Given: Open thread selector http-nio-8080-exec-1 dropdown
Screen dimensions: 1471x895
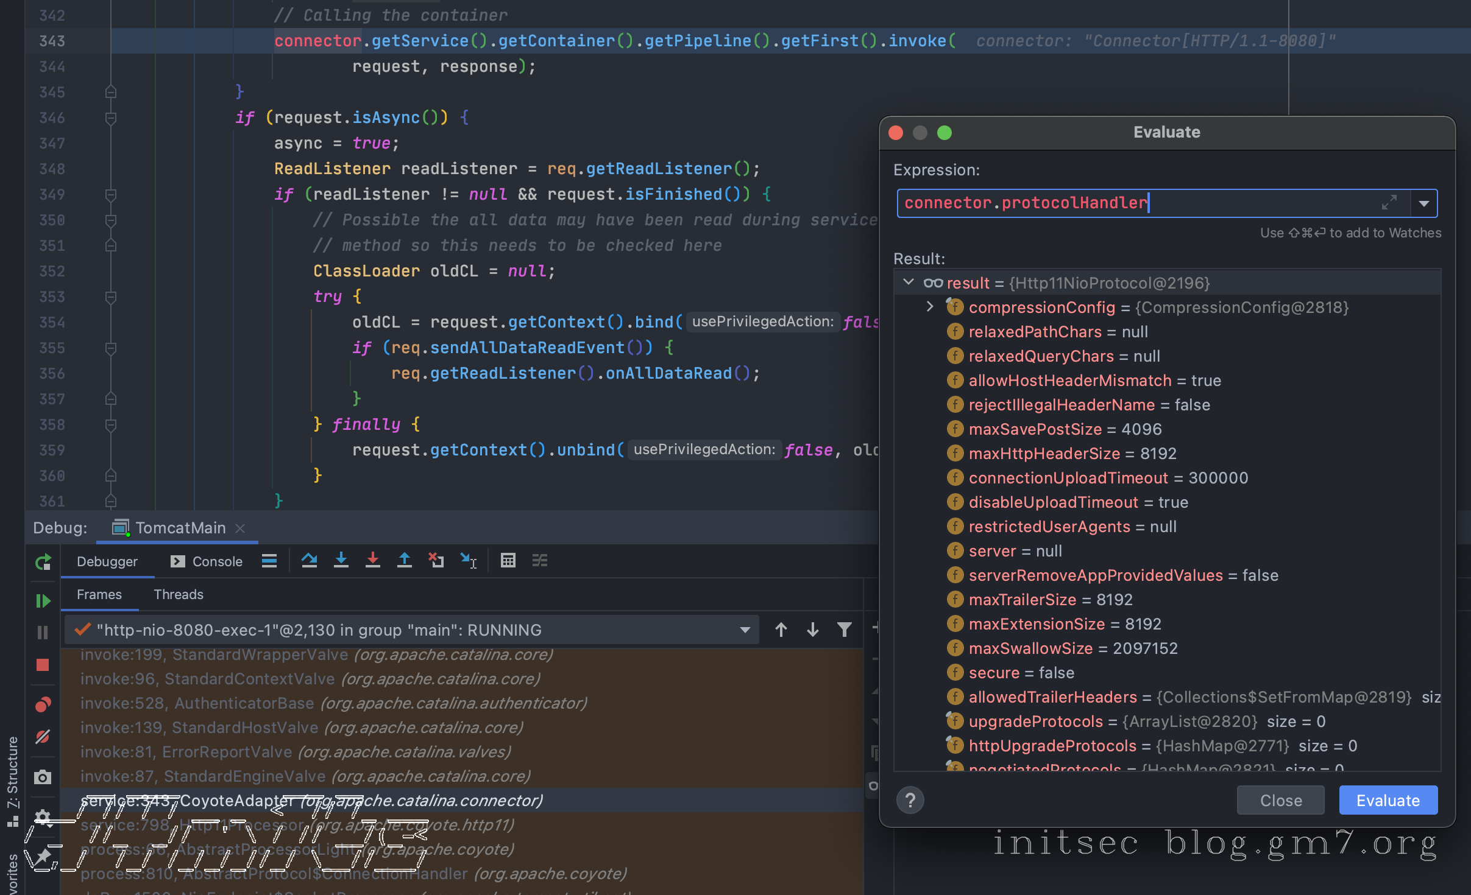Looking at the screenshot, I should tap(745, 630).
